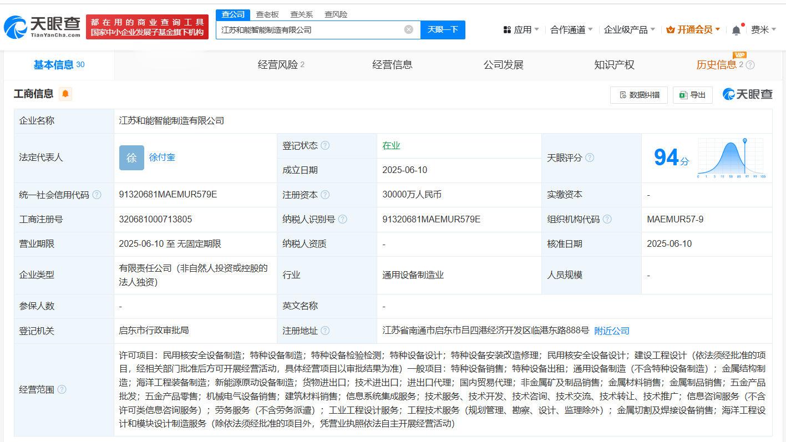This screenshot has height=442, width=786.
Task: Select the 查公司 search tab
Action: pyautogui.click(x=233, y=14)
